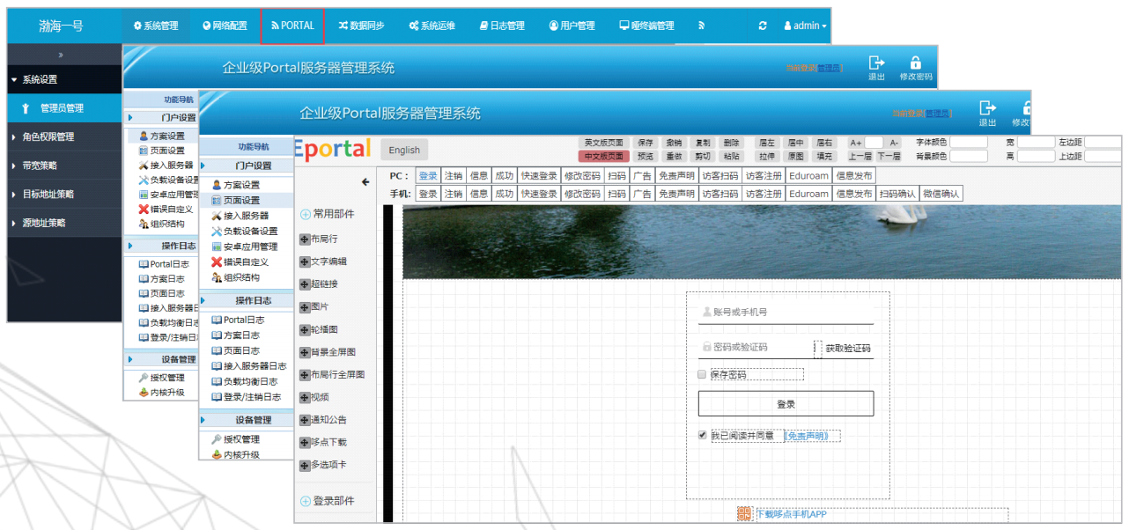Viewport: 1129px width, 530px height.
Task: Open the 免责声明 link in login form
Action: 811,436
